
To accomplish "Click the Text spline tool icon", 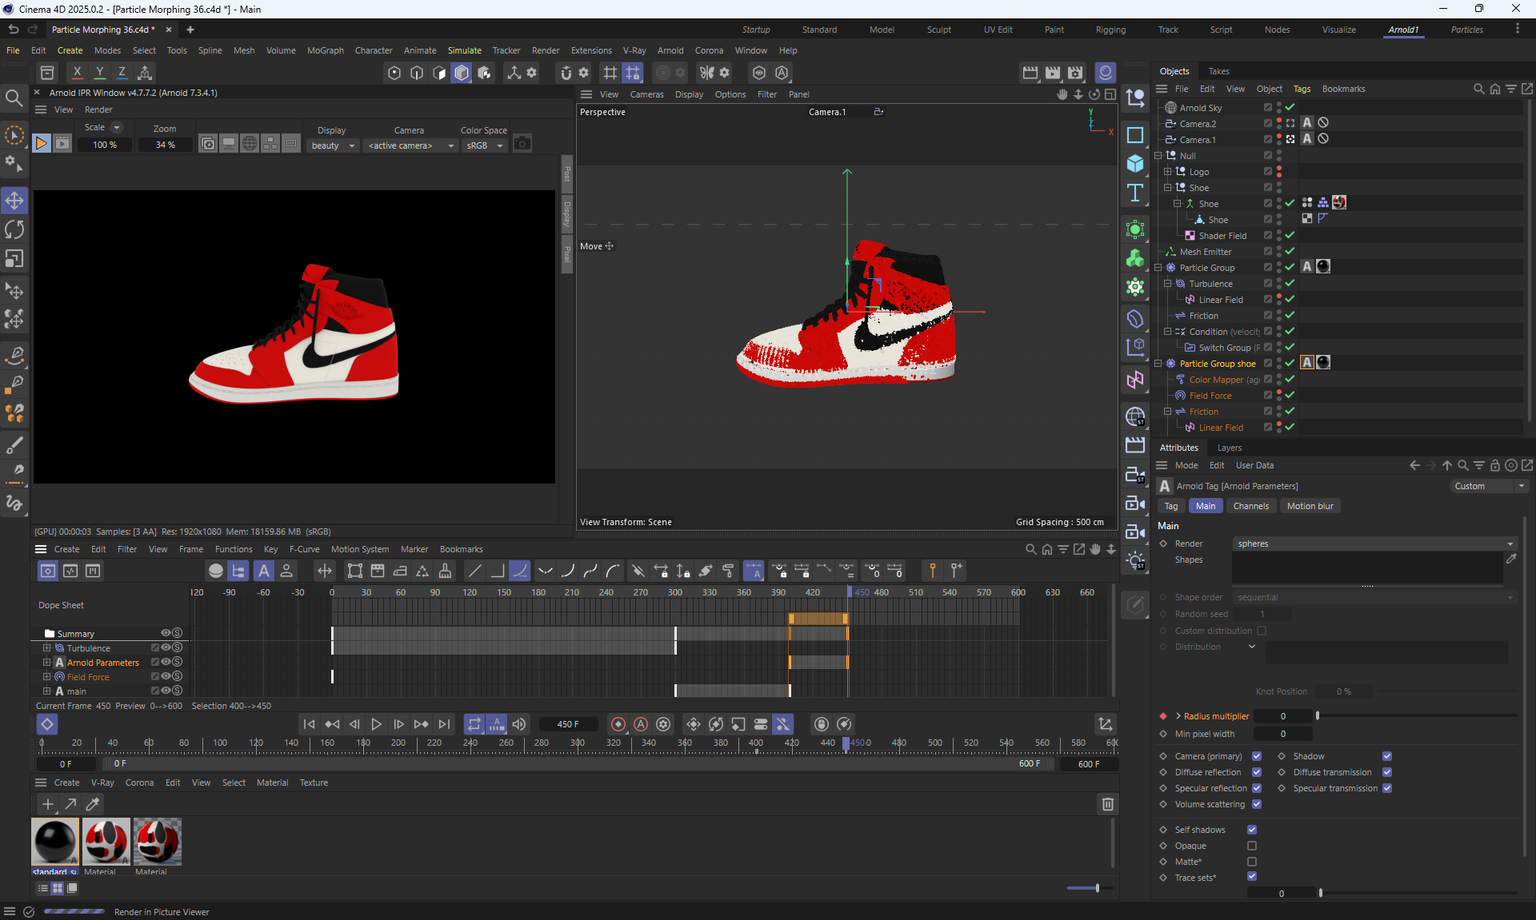I will (1134, 193).
